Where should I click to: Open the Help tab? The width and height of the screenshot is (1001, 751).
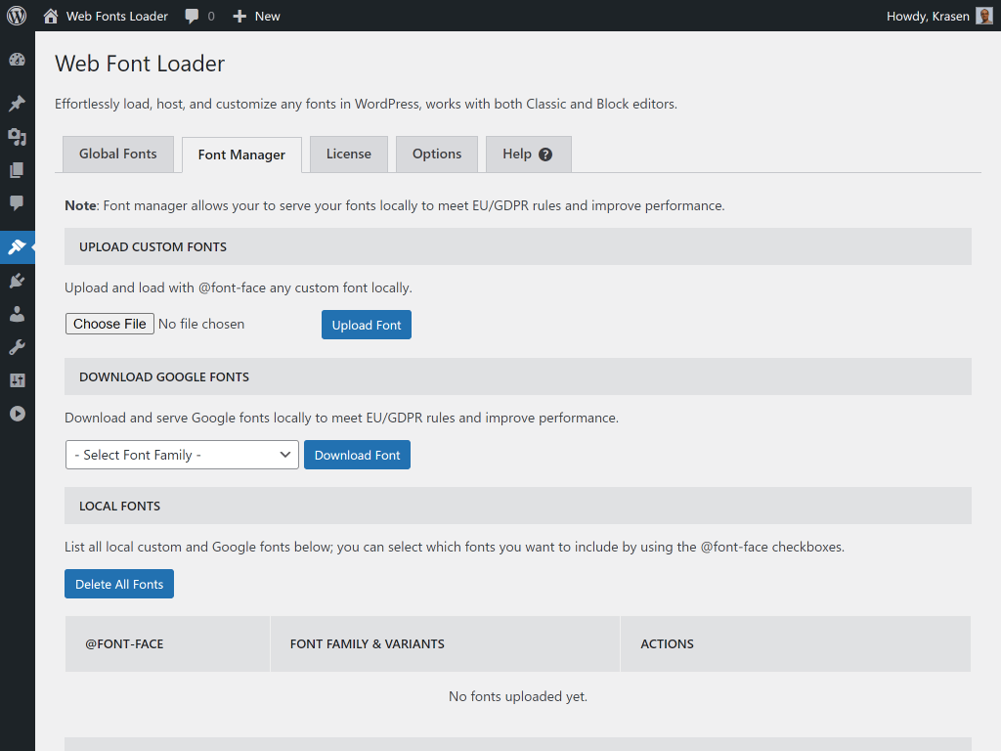(x=529, y=154)
